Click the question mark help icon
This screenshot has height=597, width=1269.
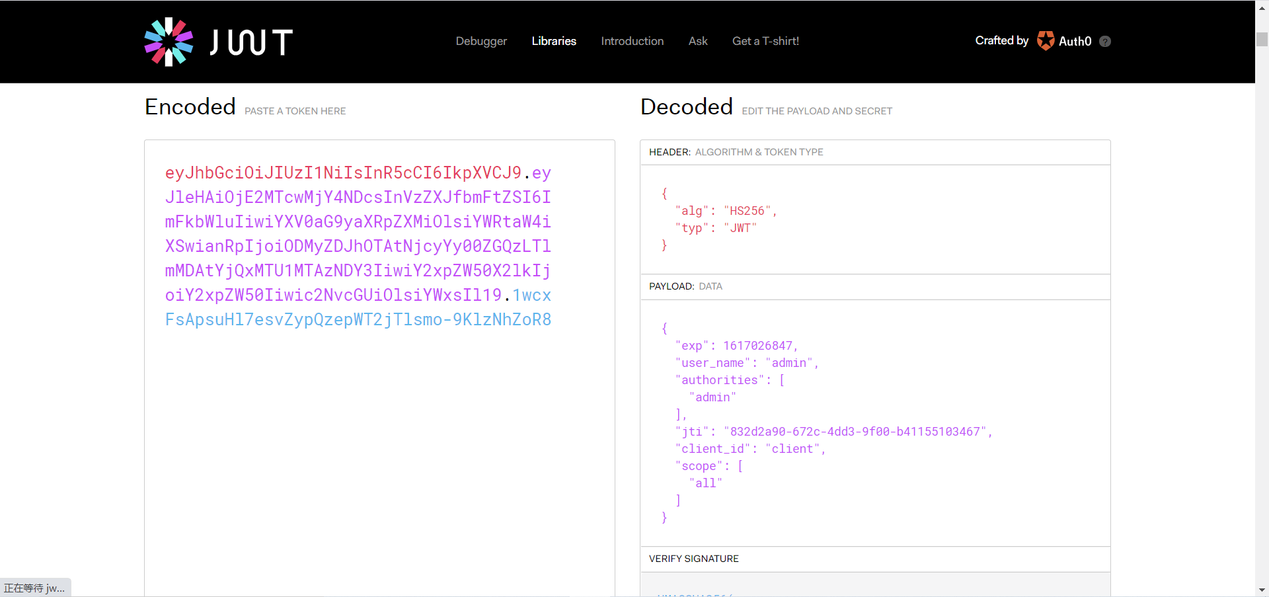click(1104, 42)
